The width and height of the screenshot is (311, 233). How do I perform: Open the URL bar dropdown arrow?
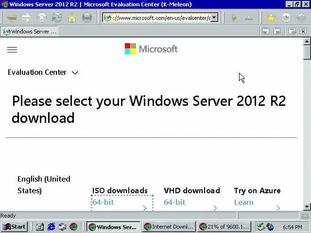[x=214, y=18]
